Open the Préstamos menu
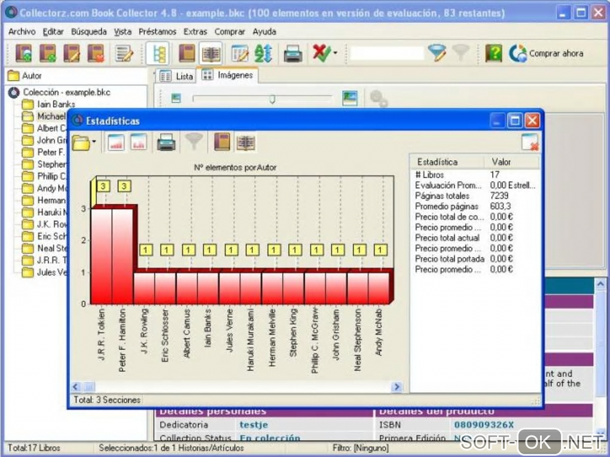 tap(157, 32)
